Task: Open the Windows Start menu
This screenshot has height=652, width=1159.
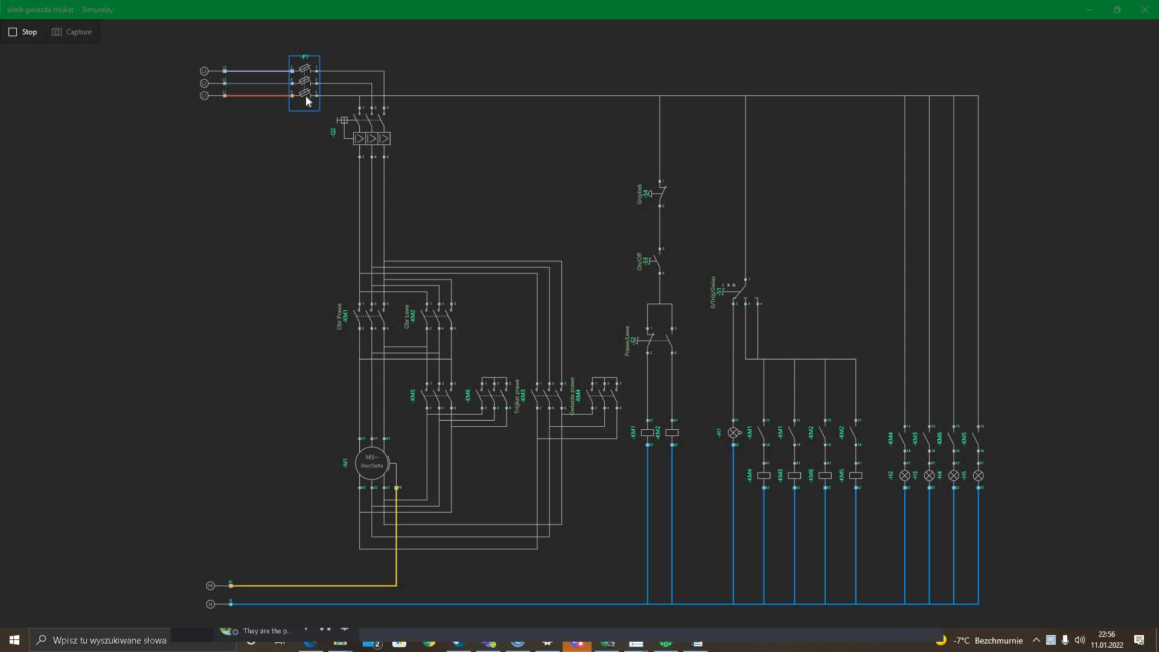Action: point(14,640)
